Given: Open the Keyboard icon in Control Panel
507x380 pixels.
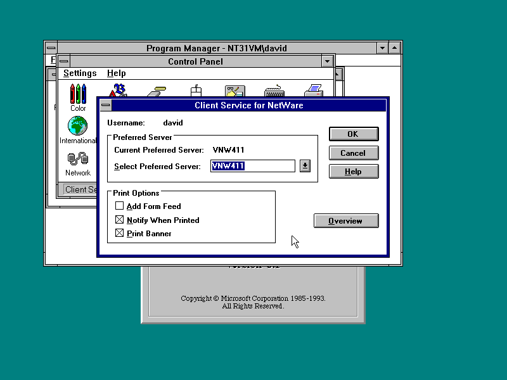Looking at the screenshot, I should 274,91.
